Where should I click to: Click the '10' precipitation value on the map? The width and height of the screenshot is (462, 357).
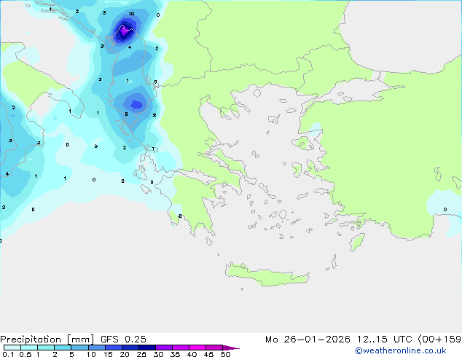[131, 14]
